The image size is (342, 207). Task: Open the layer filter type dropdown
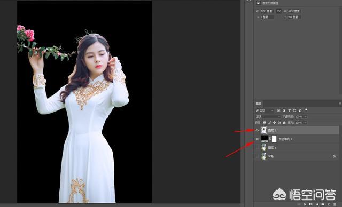point(265,110)
